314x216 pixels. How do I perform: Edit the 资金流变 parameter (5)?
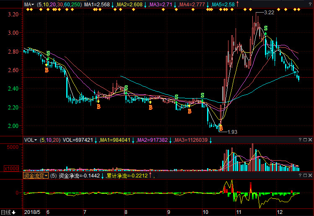pyautogui.click(x=54, y=176)
